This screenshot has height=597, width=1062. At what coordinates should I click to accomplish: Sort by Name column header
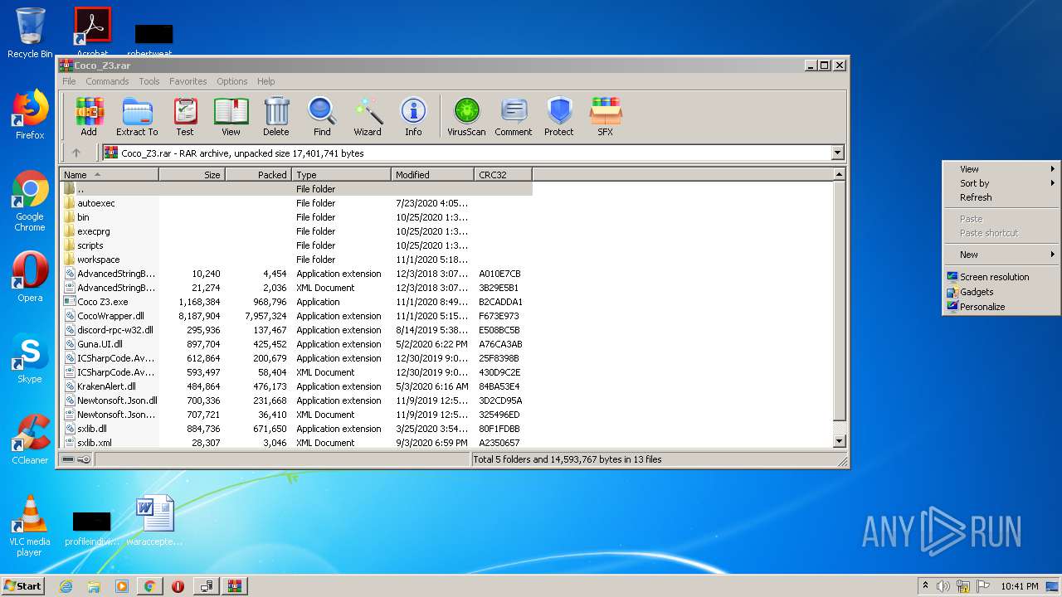[x=109, y=175]
